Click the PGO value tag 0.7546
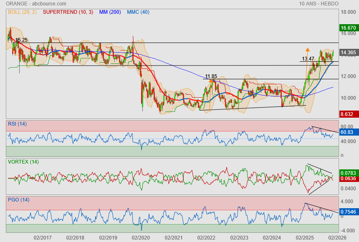359x242 pixels. tap(348, 212)
